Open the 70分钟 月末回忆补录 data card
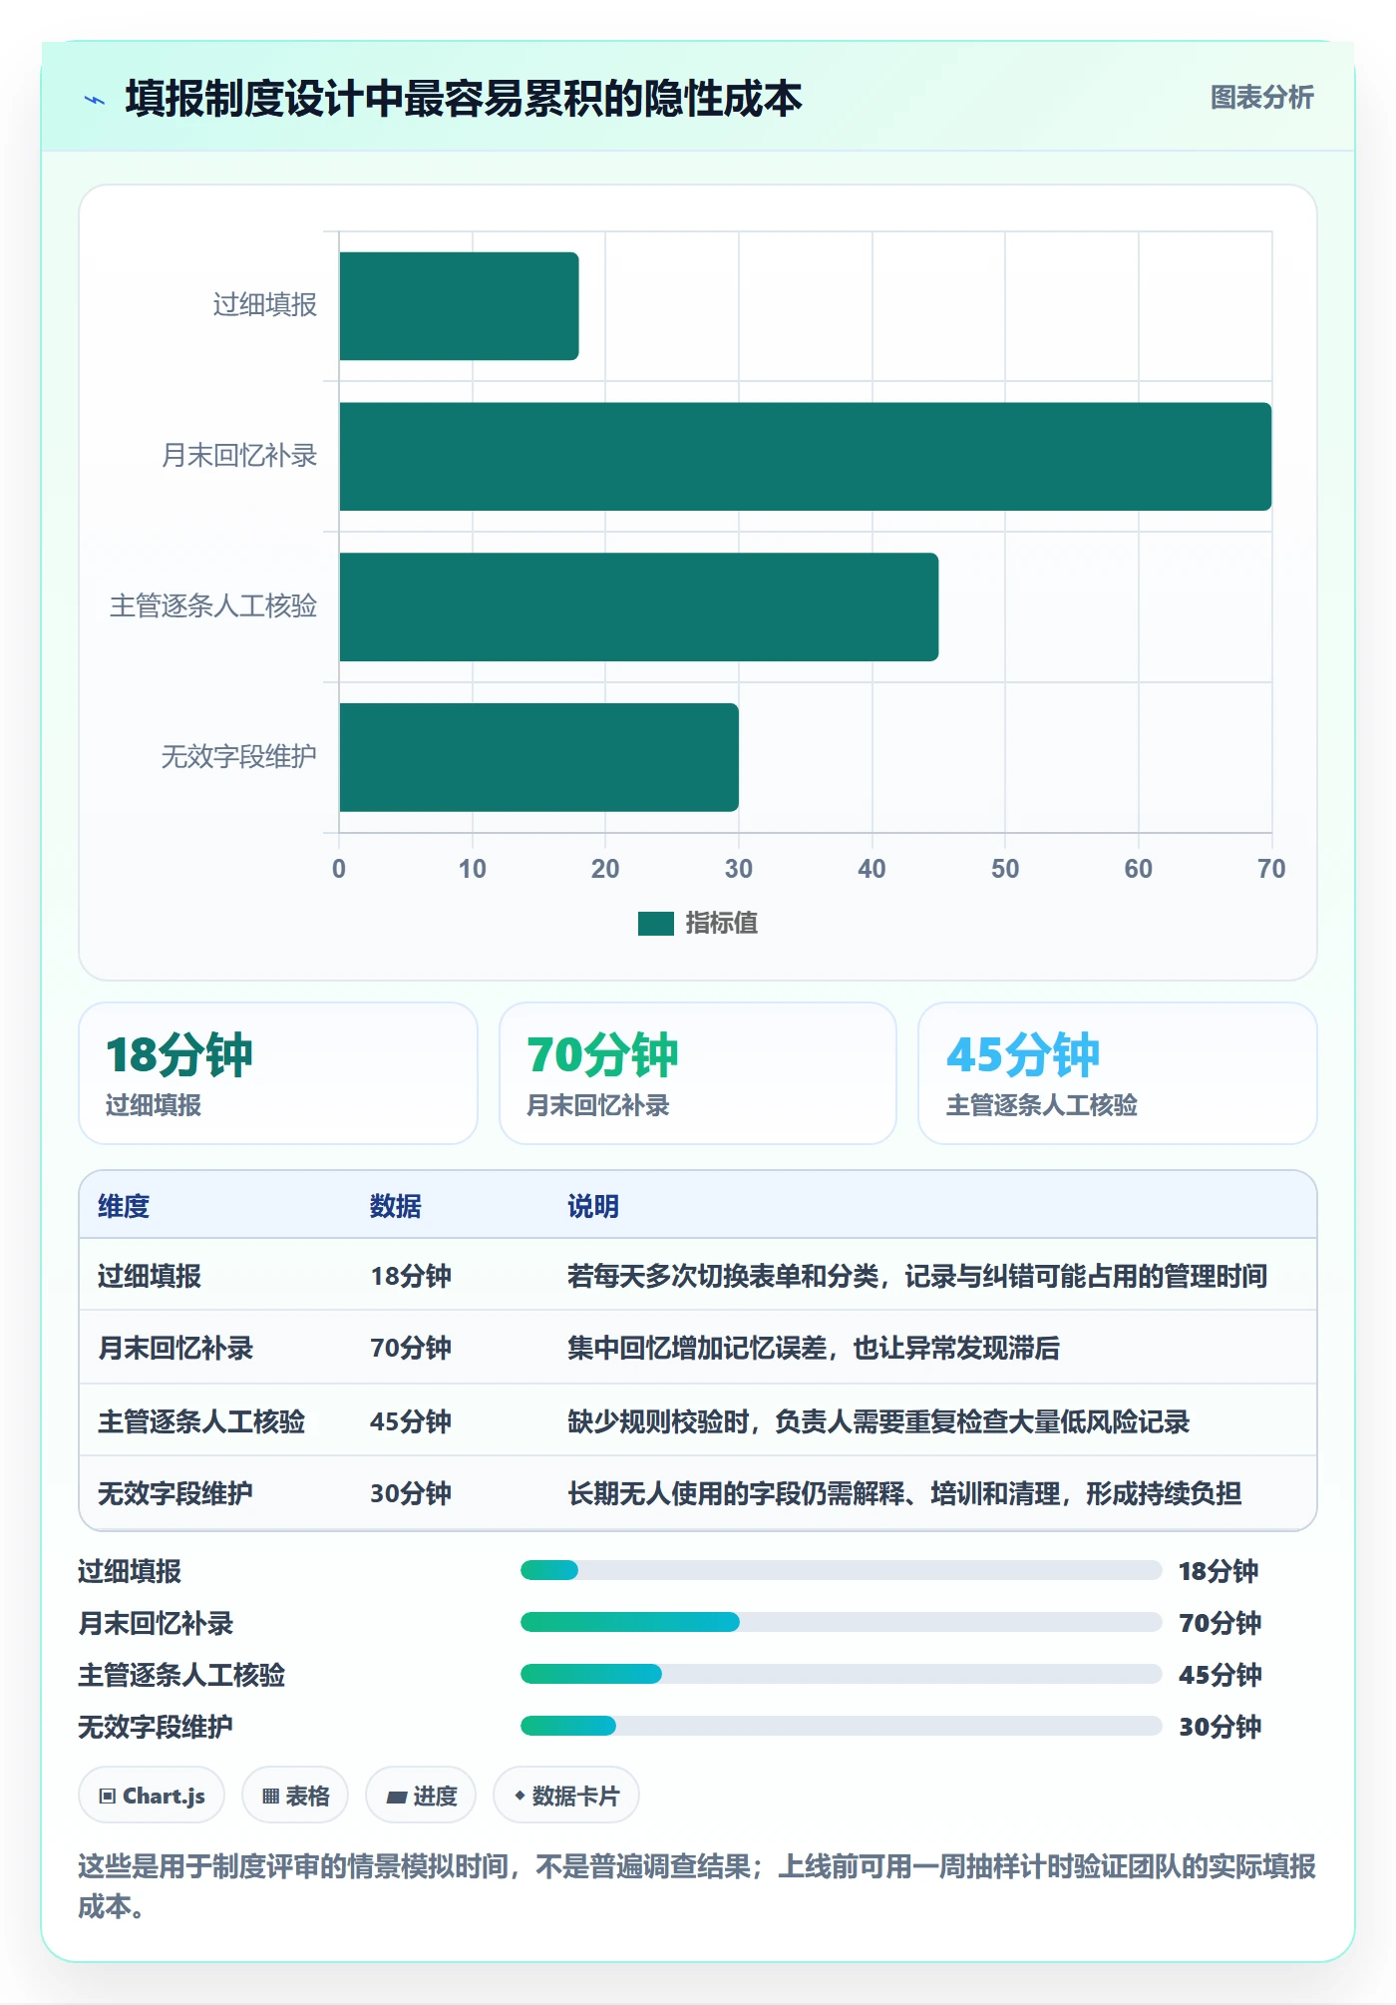Screen dimensions: 1396x2005 698,1073
